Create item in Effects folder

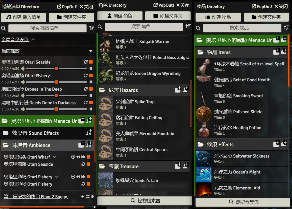pyautogui.click(x=284, y=143)
